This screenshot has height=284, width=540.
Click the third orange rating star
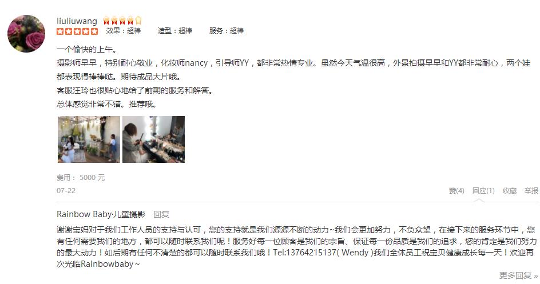click(x=77, y=31)
